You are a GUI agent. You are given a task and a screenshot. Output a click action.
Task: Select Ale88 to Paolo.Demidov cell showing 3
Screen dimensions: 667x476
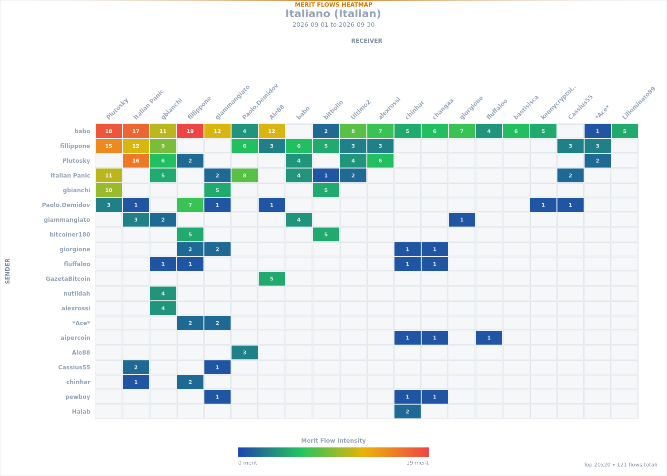[244, 353]
